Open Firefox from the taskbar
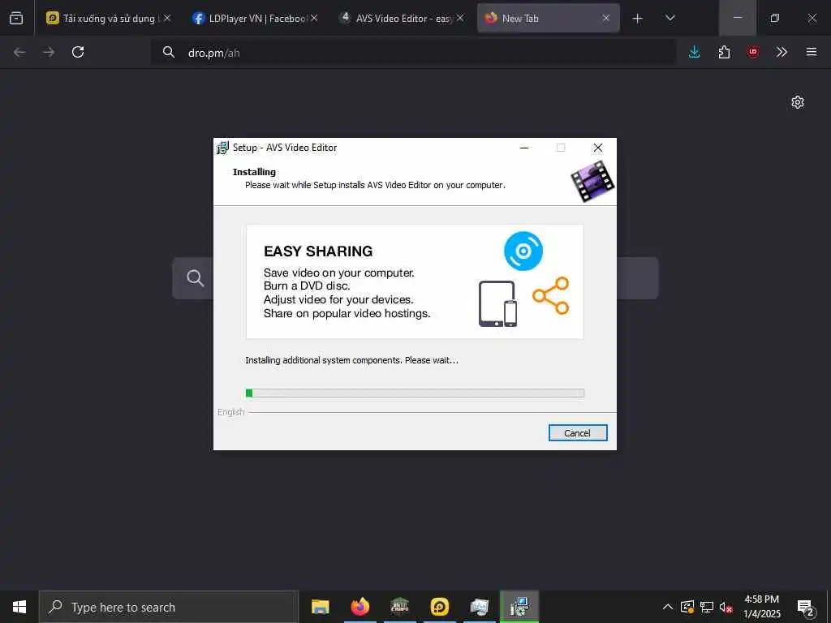Image resolution: width=831 pixels, height=623 pixels. [360, 607]
